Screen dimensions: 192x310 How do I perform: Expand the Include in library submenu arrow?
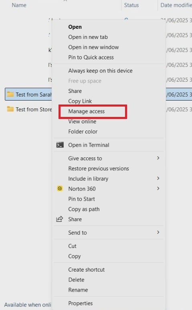tap(158, 178)
